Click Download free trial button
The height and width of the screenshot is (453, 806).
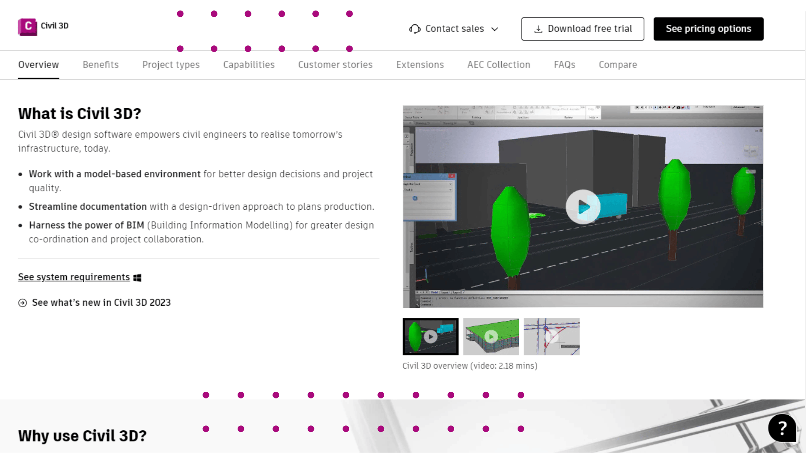click(583, 29)
